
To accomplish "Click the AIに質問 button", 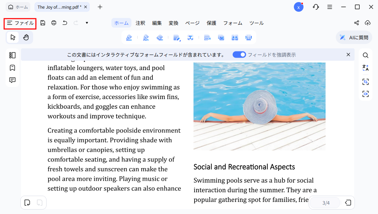I will pos(354,37).
